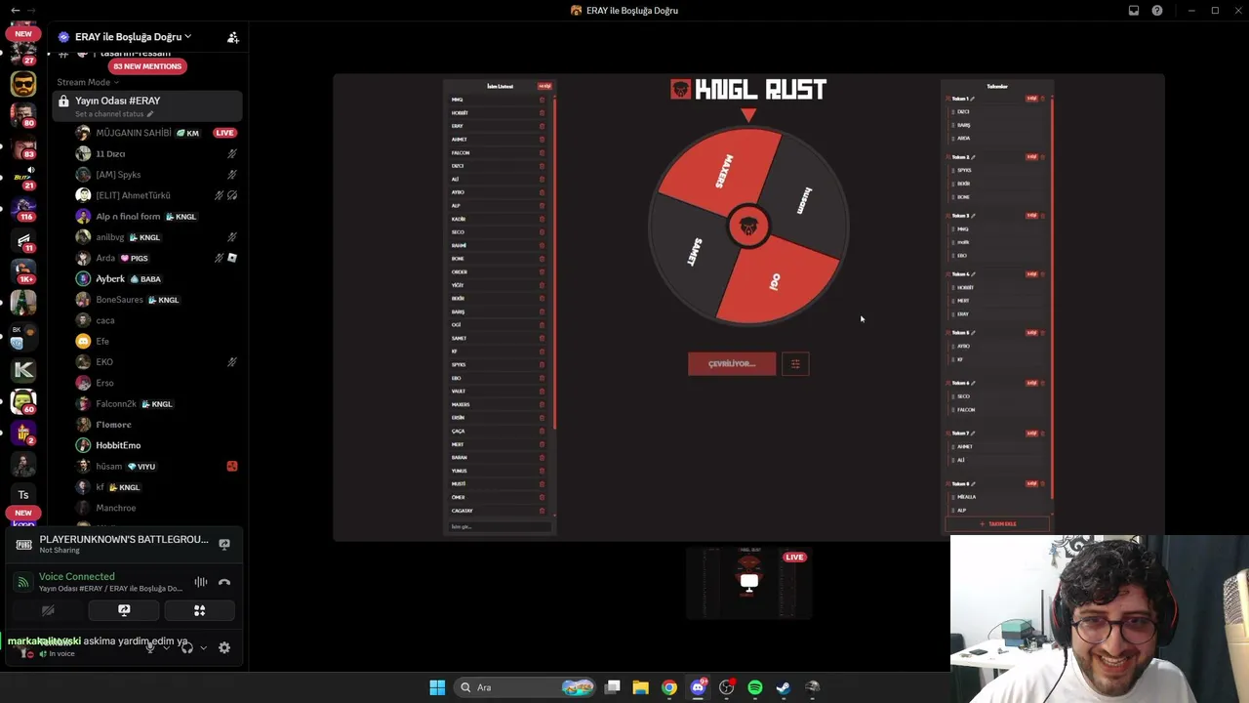Image resolution: width=1249 pixels, height=703 pixels.
Task: Click the name list scrollbar in stream
Action: click(554, 262)
